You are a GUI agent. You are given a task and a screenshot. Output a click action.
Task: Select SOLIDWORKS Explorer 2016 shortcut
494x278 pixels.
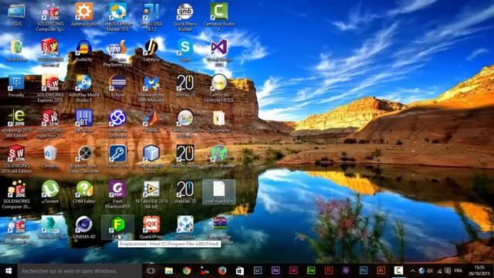click(50, 88)
